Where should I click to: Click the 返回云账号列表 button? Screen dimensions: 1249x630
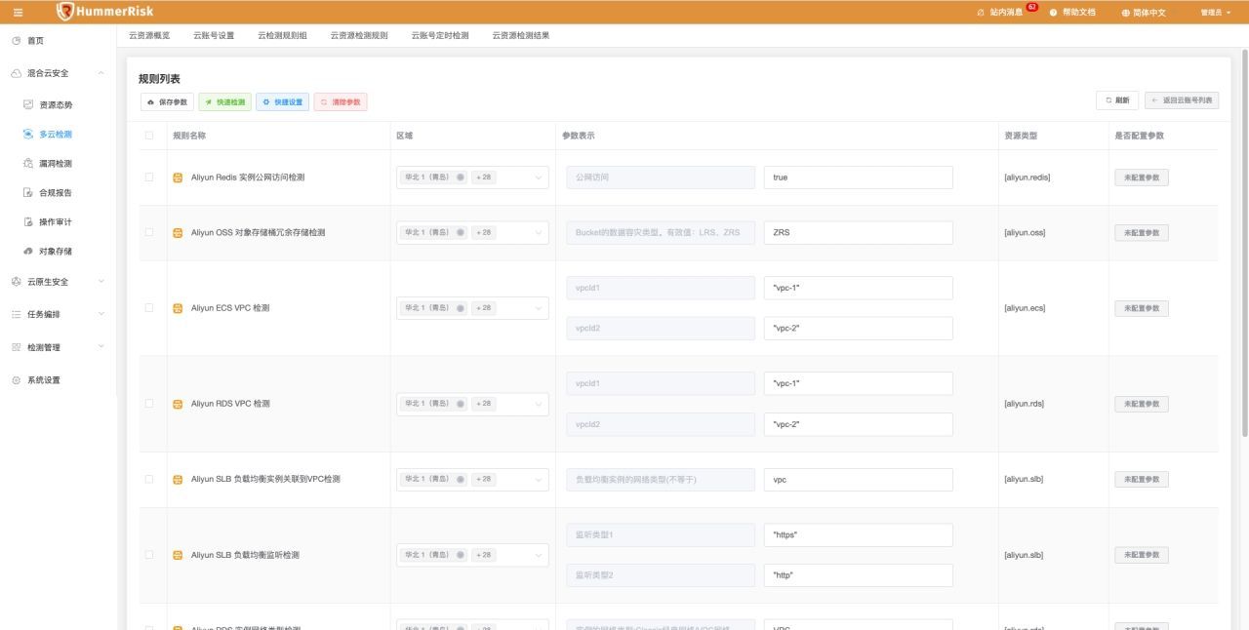[x=1182, y=100]
